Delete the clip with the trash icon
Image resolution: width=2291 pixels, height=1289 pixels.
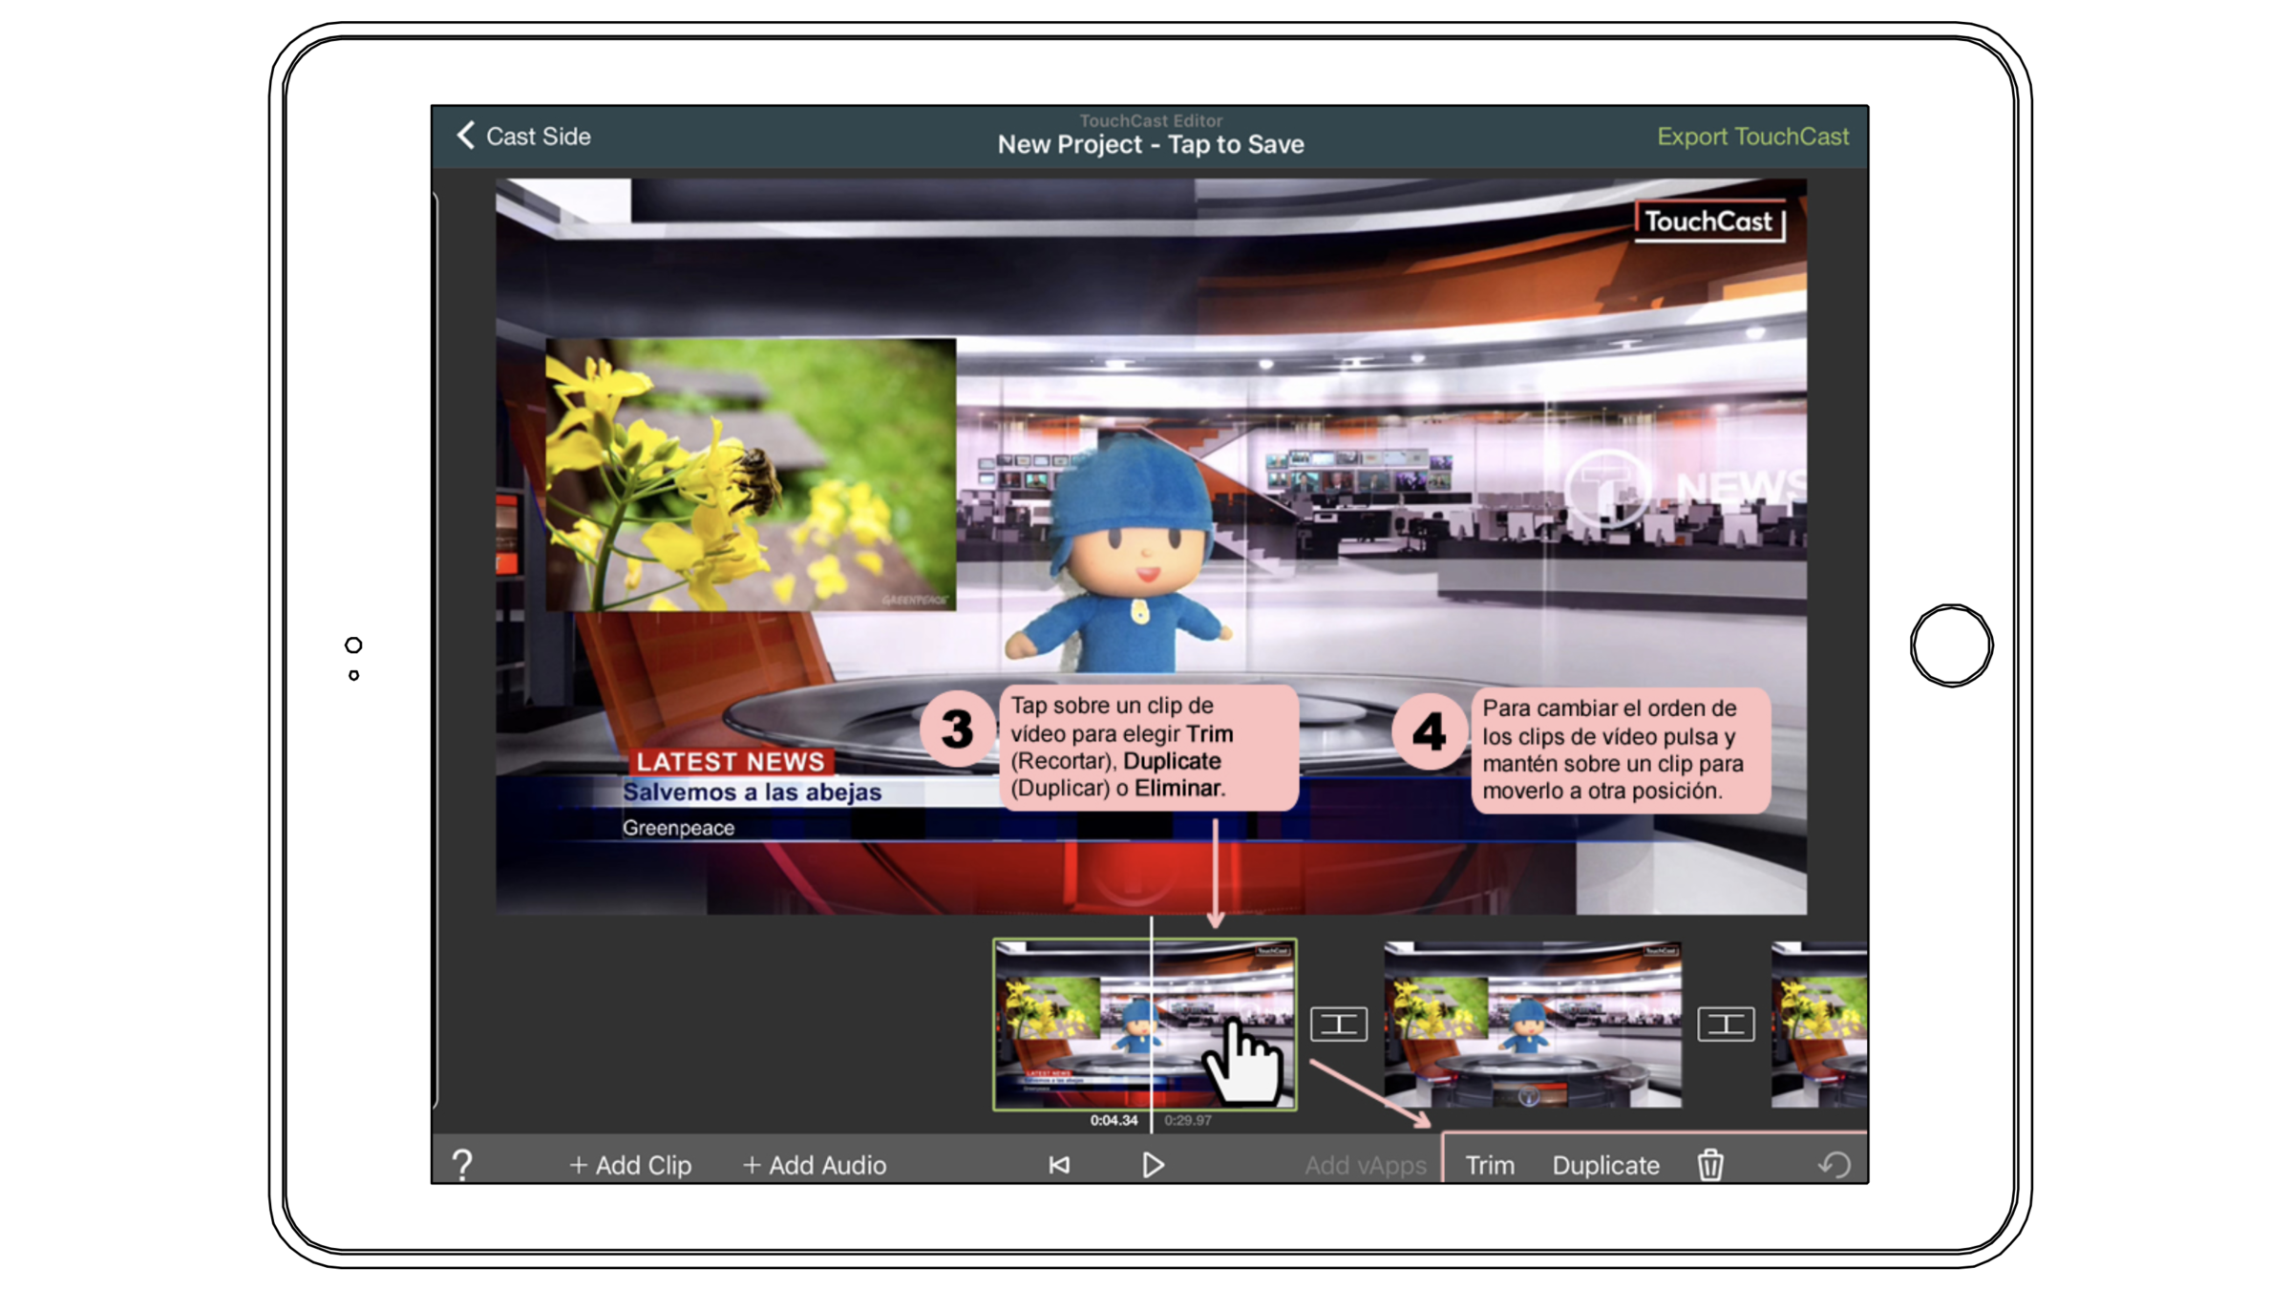[x=1709, y=1165]
